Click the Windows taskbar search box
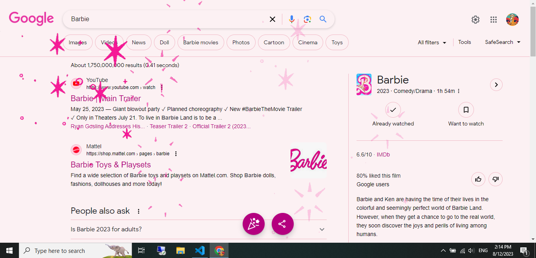 [x=75, y=251]
